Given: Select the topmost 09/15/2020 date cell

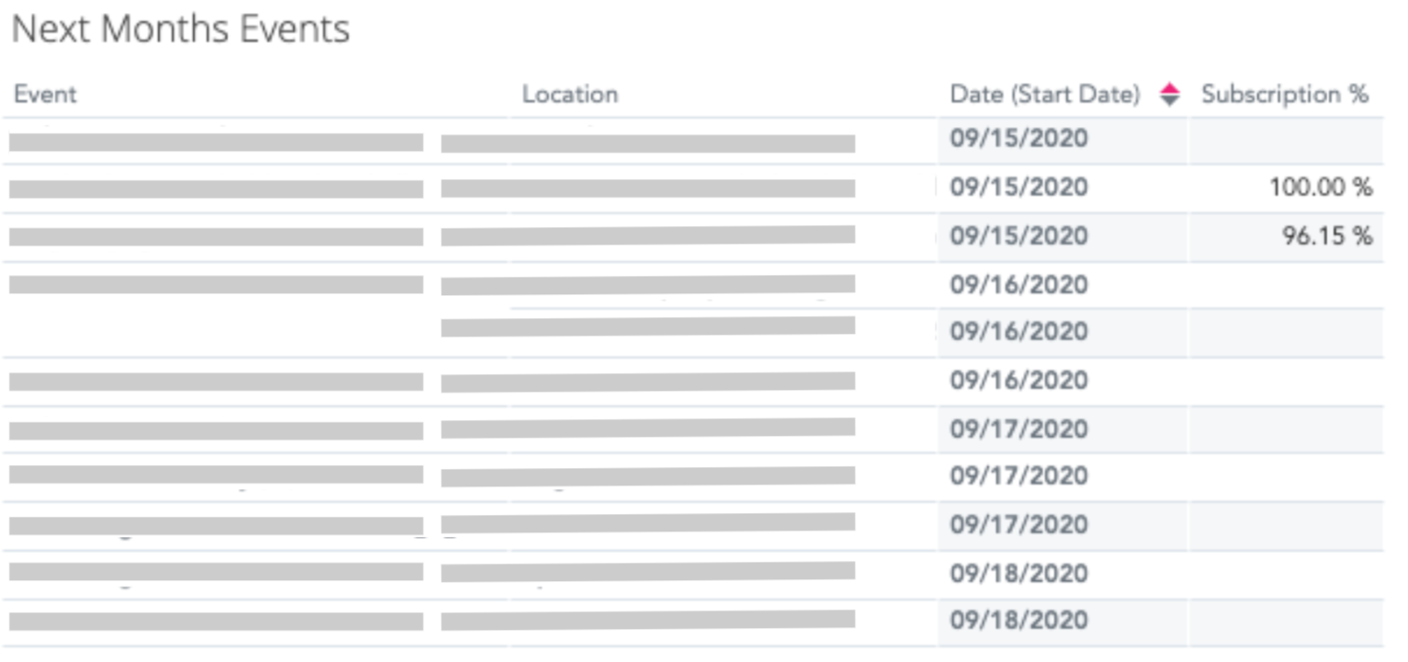Looking at the screenshot, I should [1018, 139].
